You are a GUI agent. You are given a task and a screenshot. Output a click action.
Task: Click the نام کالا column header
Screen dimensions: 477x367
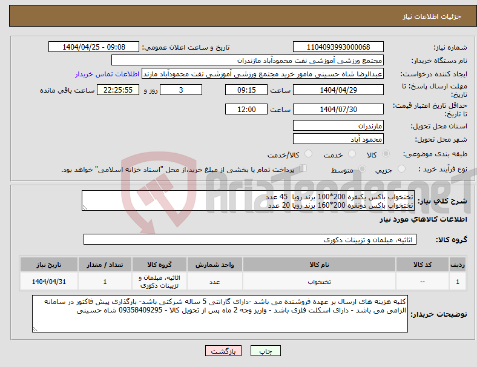(x=319, y=265)
